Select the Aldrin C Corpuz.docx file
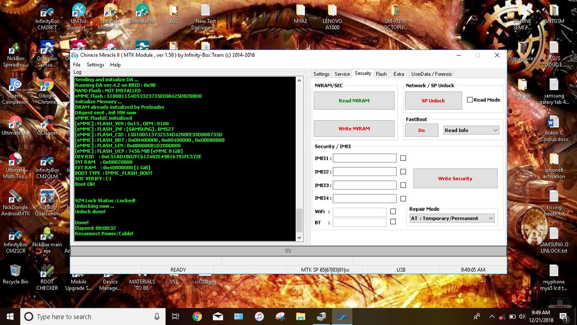The width and height of the screenshot is (577, 325). tap(554, 129)
